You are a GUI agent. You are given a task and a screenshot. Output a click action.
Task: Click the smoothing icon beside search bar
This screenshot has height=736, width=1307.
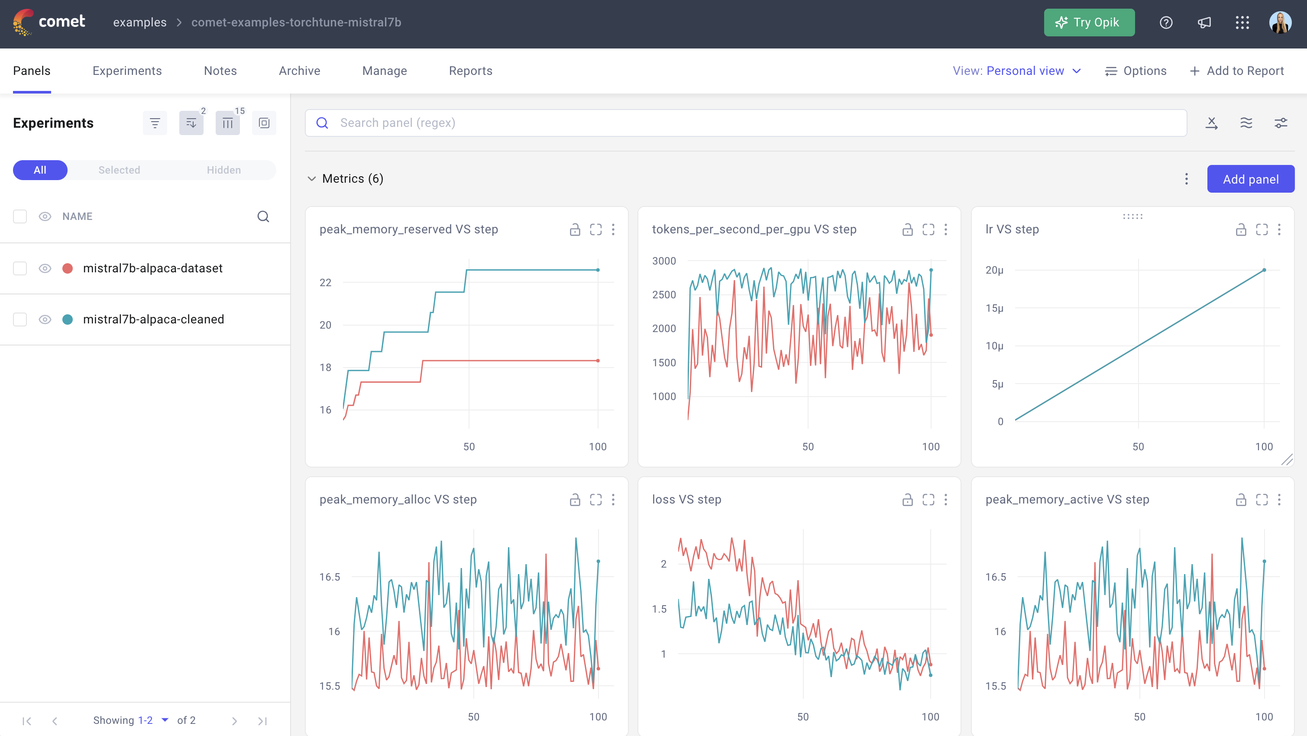(1246, 123)
